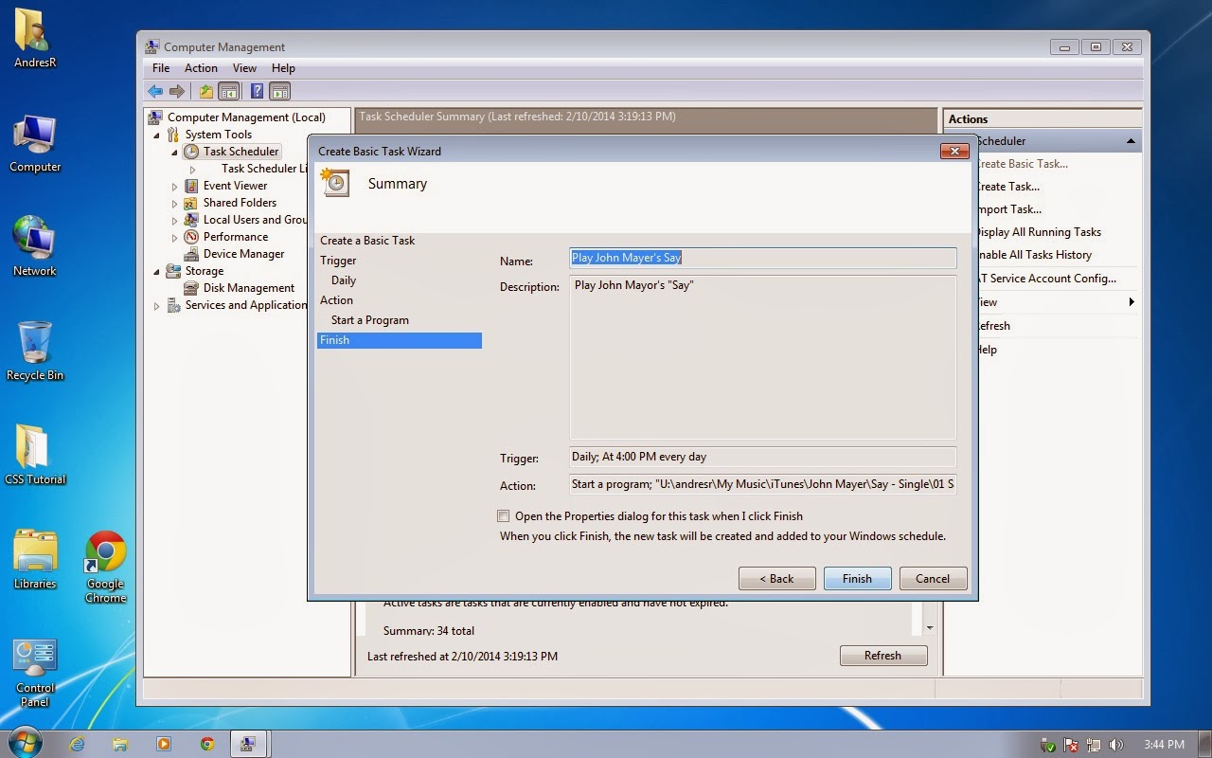Click the Back button in the wizard
Viewport: 1212px width, 758px height.
coord(776,579)
